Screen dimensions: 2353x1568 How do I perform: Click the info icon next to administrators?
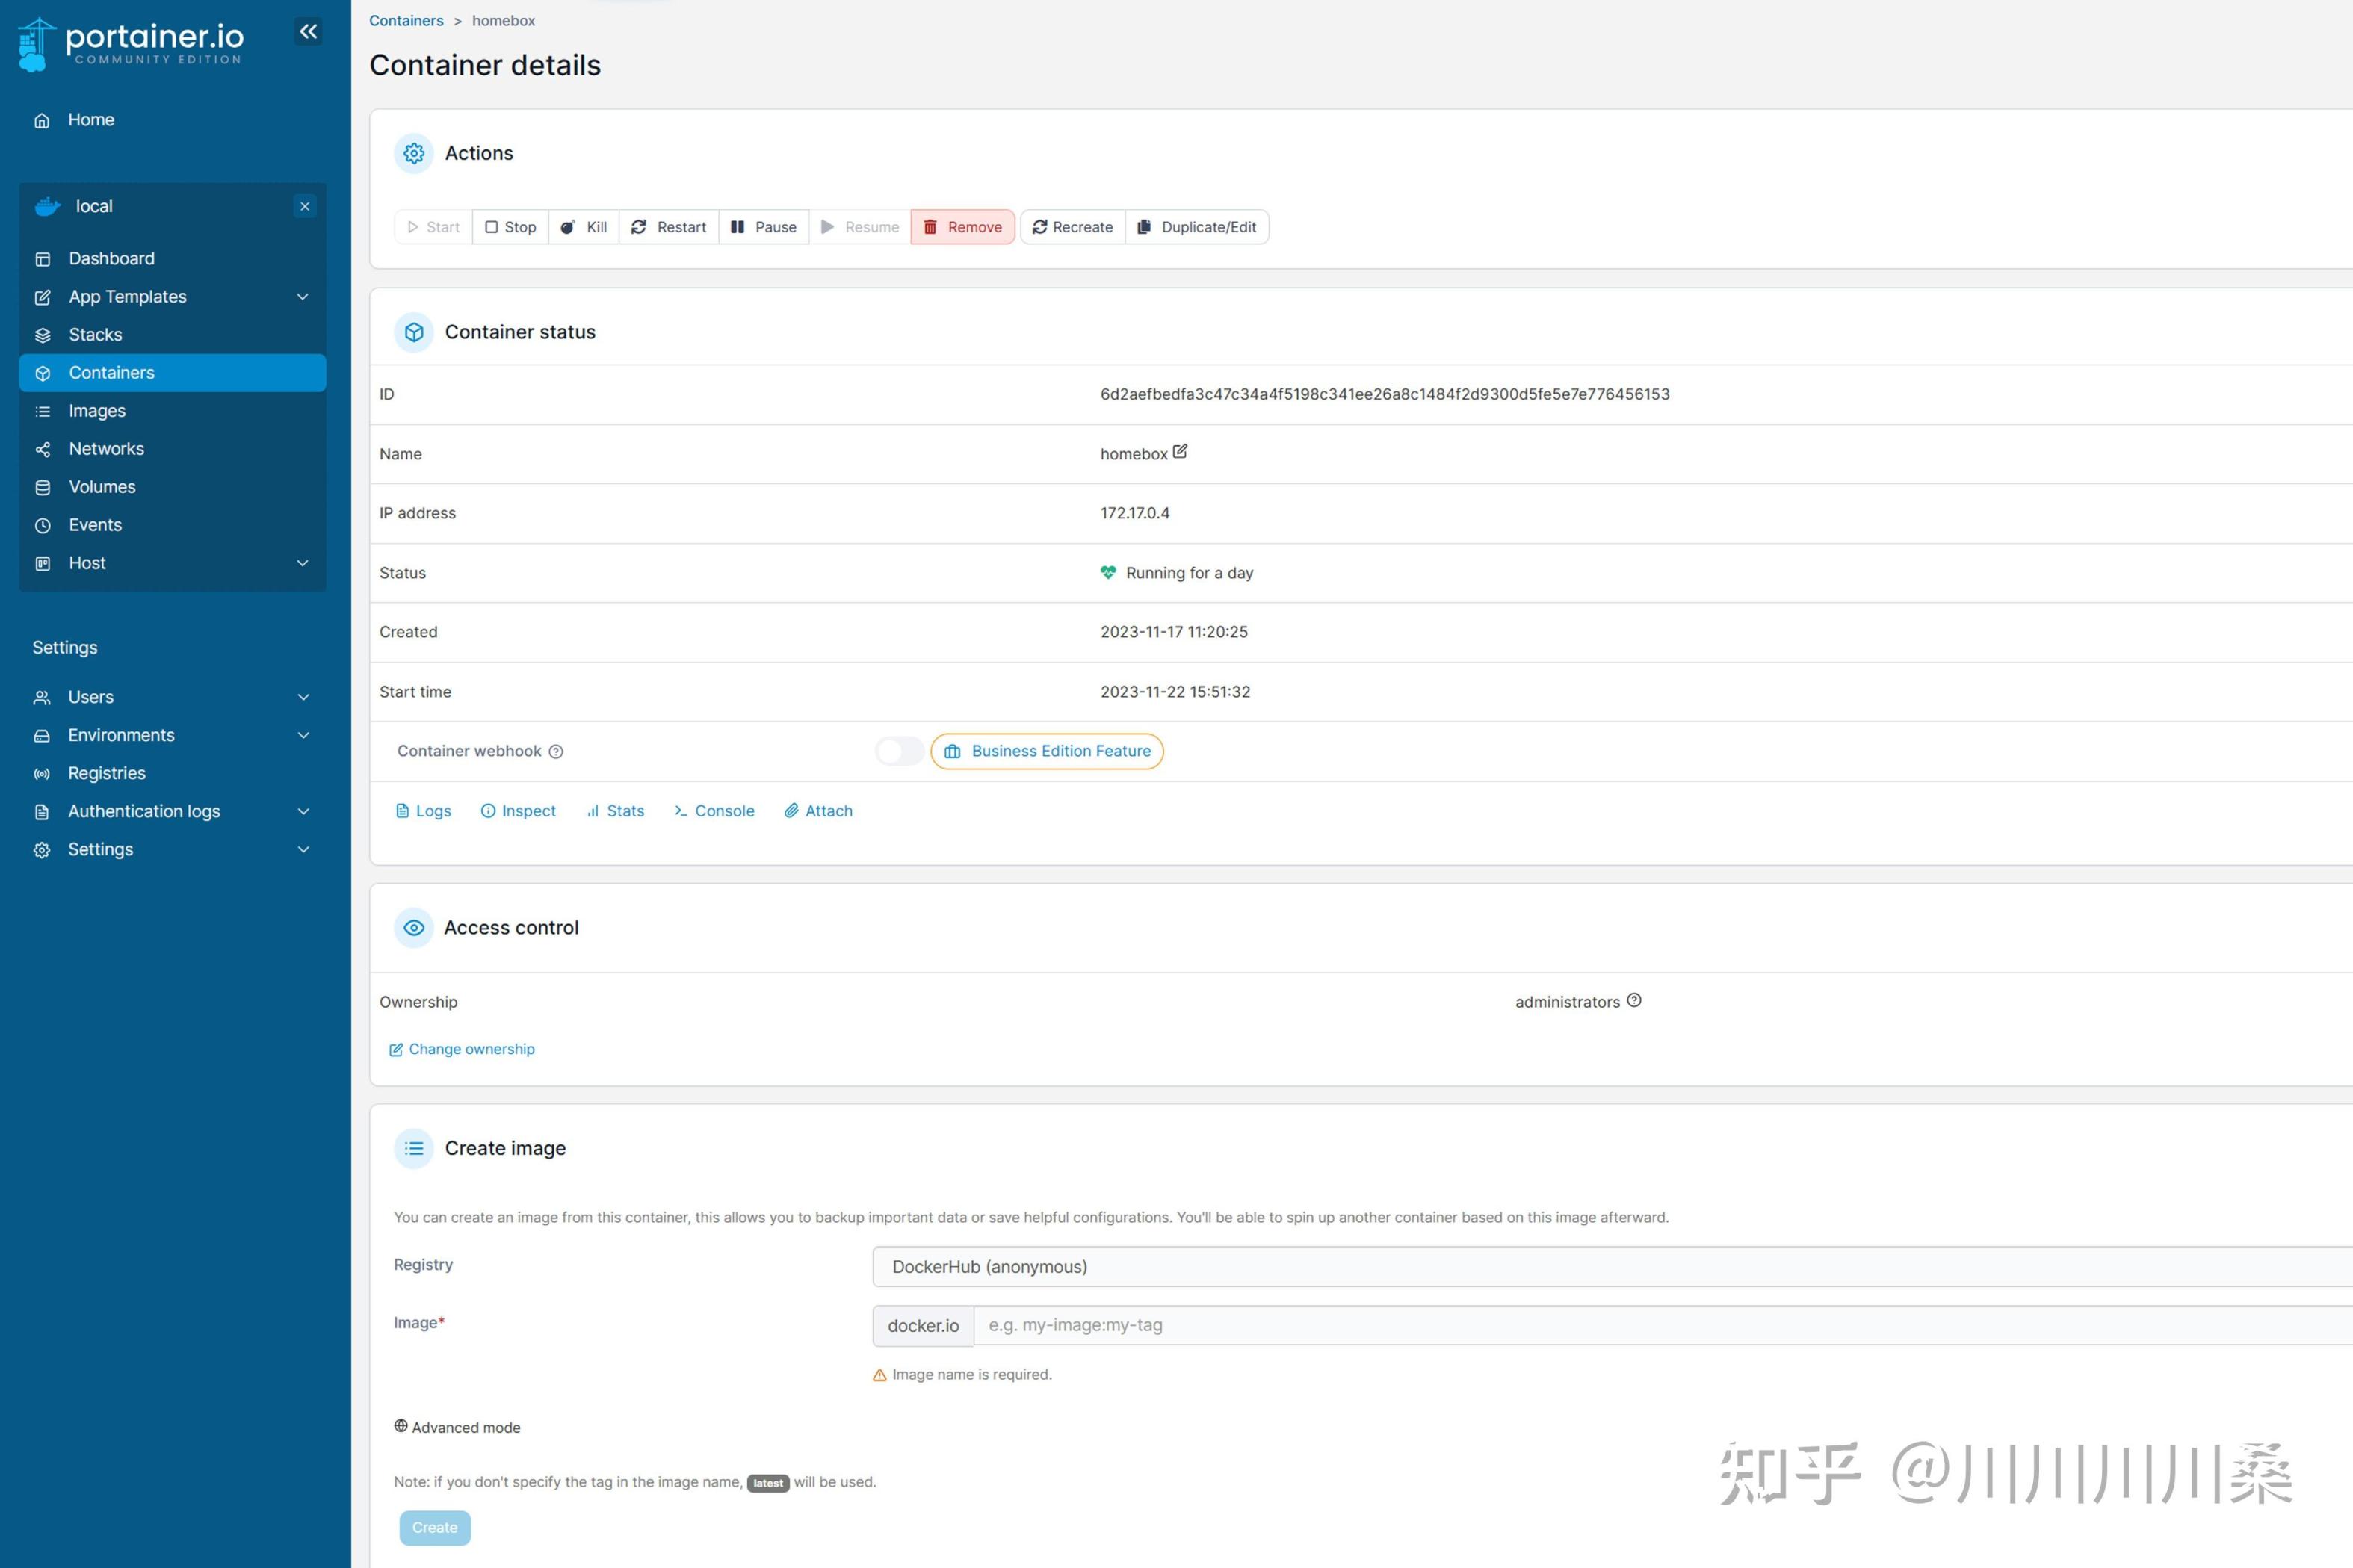coord(1634,1000)
